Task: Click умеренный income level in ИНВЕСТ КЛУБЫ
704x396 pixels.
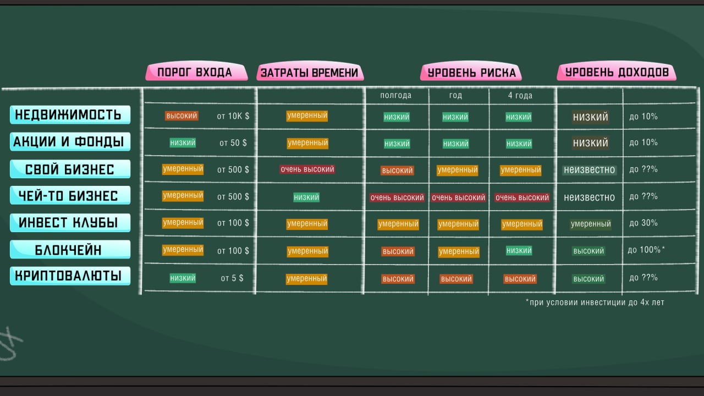Action: click(591, 224)
